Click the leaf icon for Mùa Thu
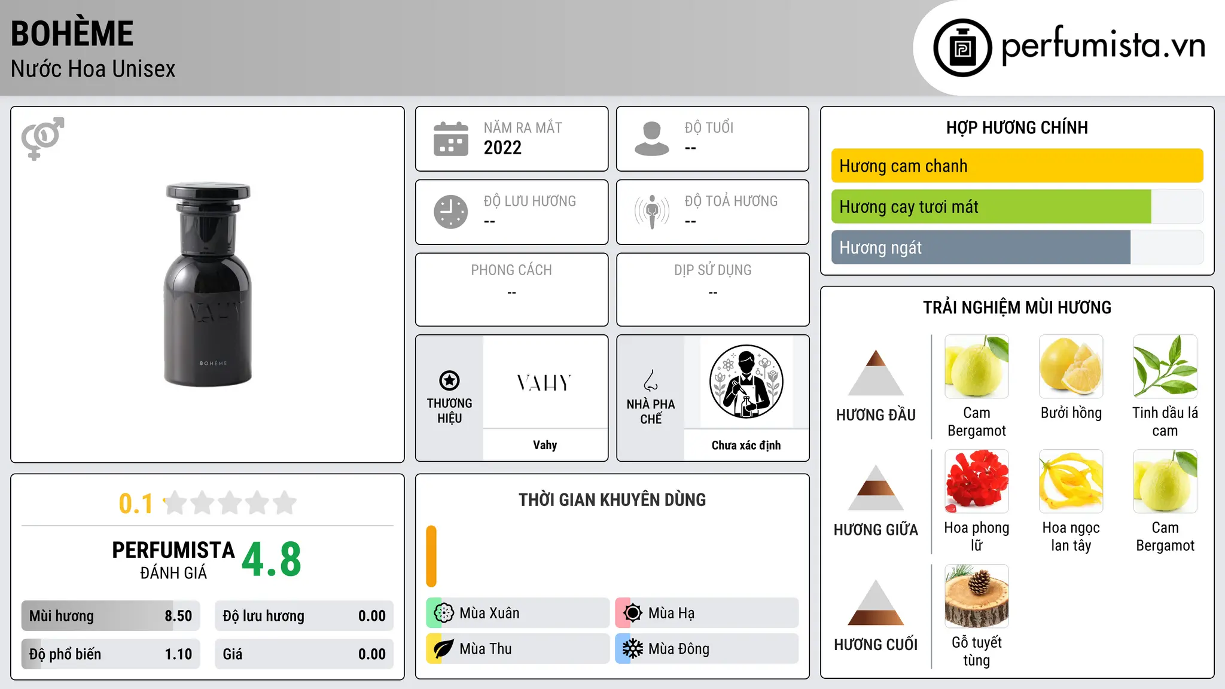This screenshot has width=1225, height=689. 444,649
